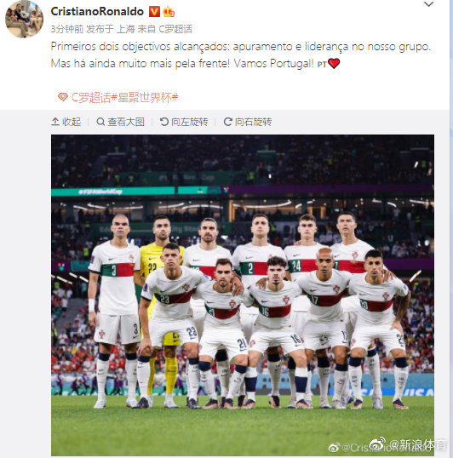This screenshot has width=453, height=458.
Task: Collapse the image with 收起 arrow icon
Action: pos(55,122)
